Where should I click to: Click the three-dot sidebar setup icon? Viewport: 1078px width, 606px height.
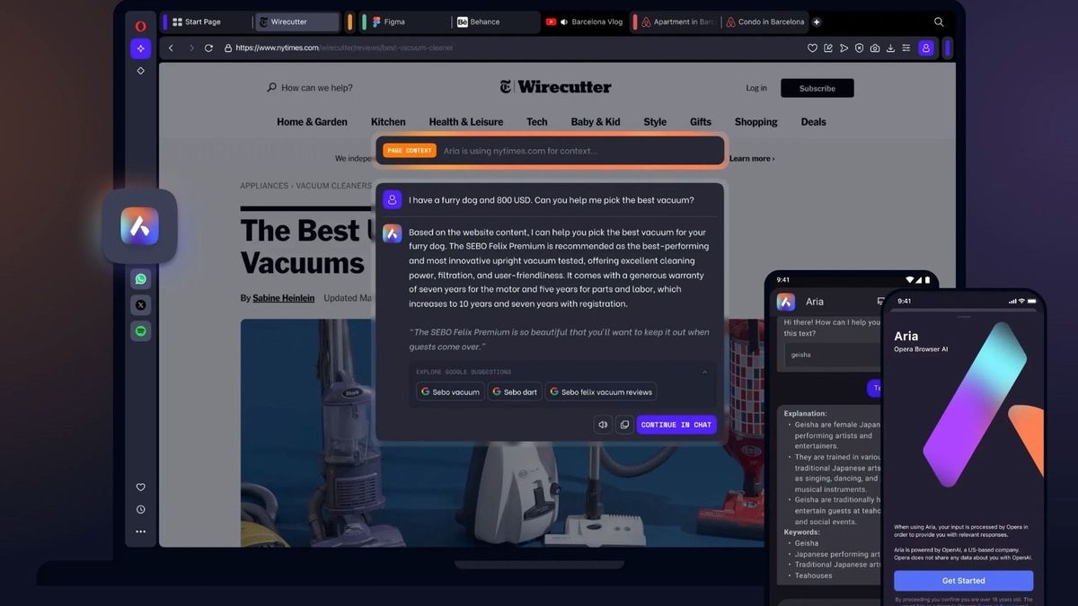[x=140, y=531]
